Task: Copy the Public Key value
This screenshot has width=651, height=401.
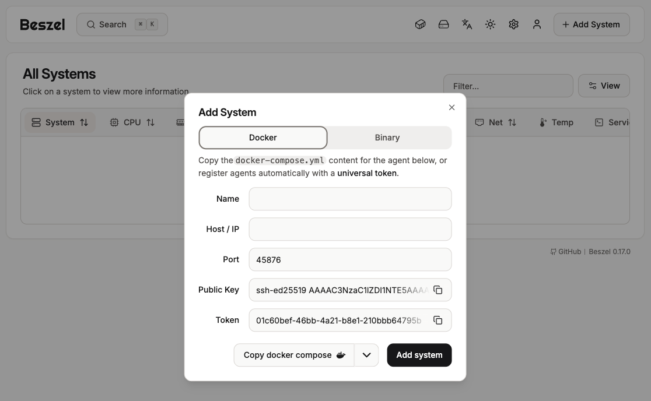Action: [438, 290]
